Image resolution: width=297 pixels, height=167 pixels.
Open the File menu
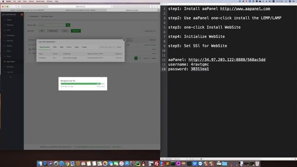pos(14,1)
